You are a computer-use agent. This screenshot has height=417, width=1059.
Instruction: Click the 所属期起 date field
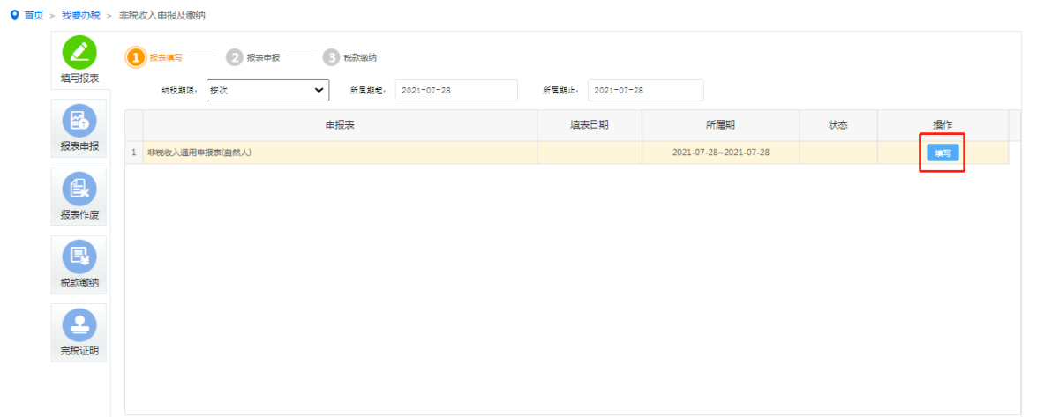click(455, 90)
